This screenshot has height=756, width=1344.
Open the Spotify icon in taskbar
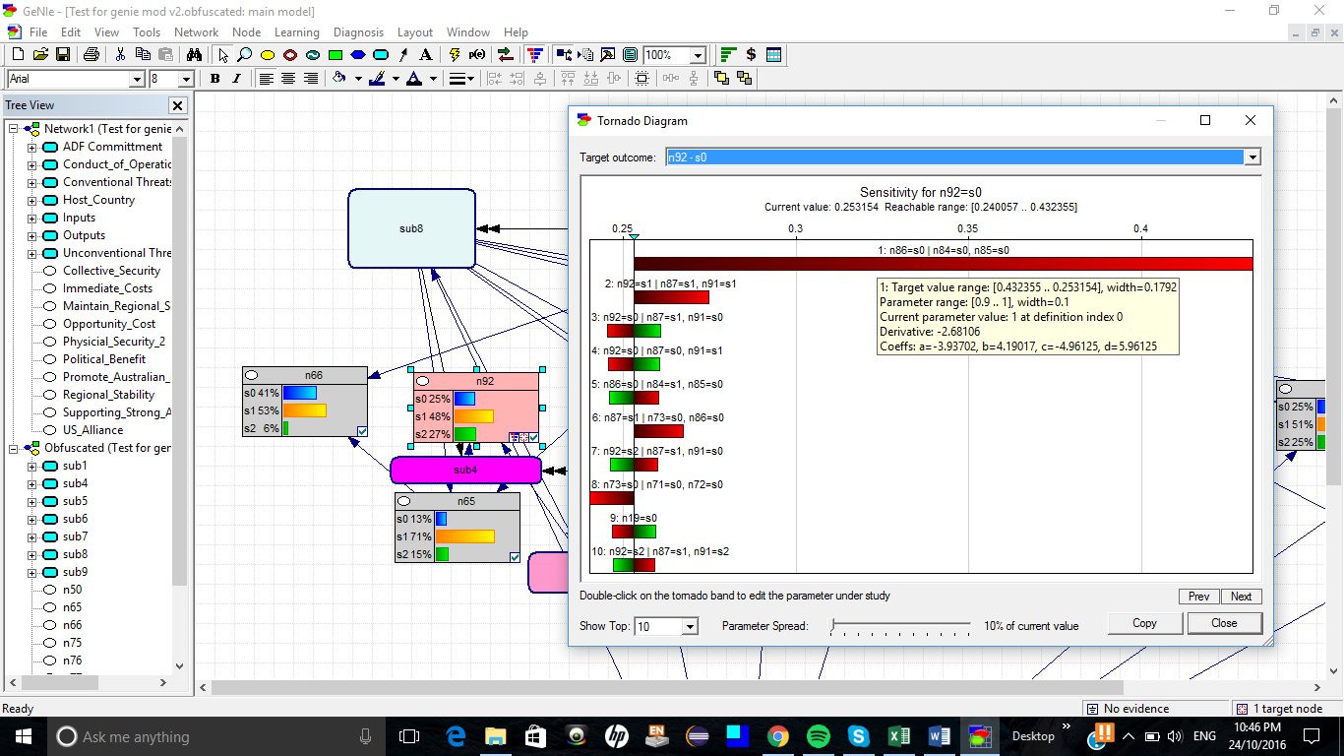(818, 736)
